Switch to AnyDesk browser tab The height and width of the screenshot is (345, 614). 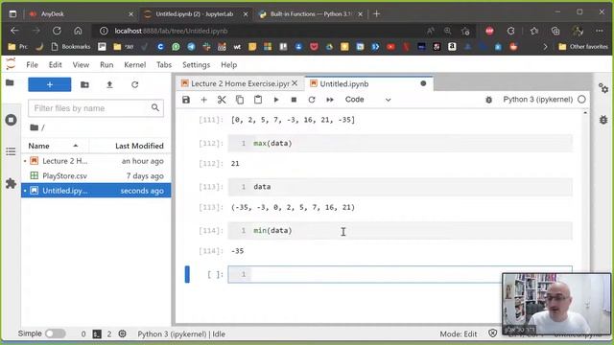[x=82, y=14]
